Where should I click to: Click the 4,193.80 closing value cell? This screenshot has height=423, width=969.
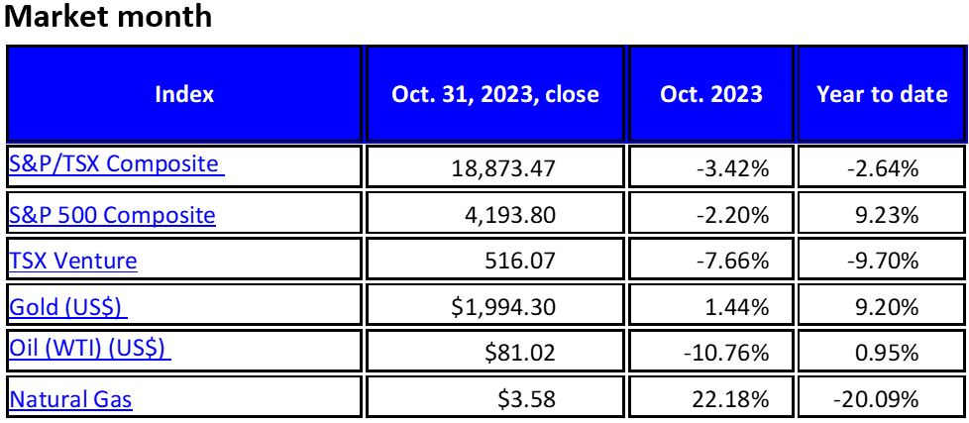point(495,215)
